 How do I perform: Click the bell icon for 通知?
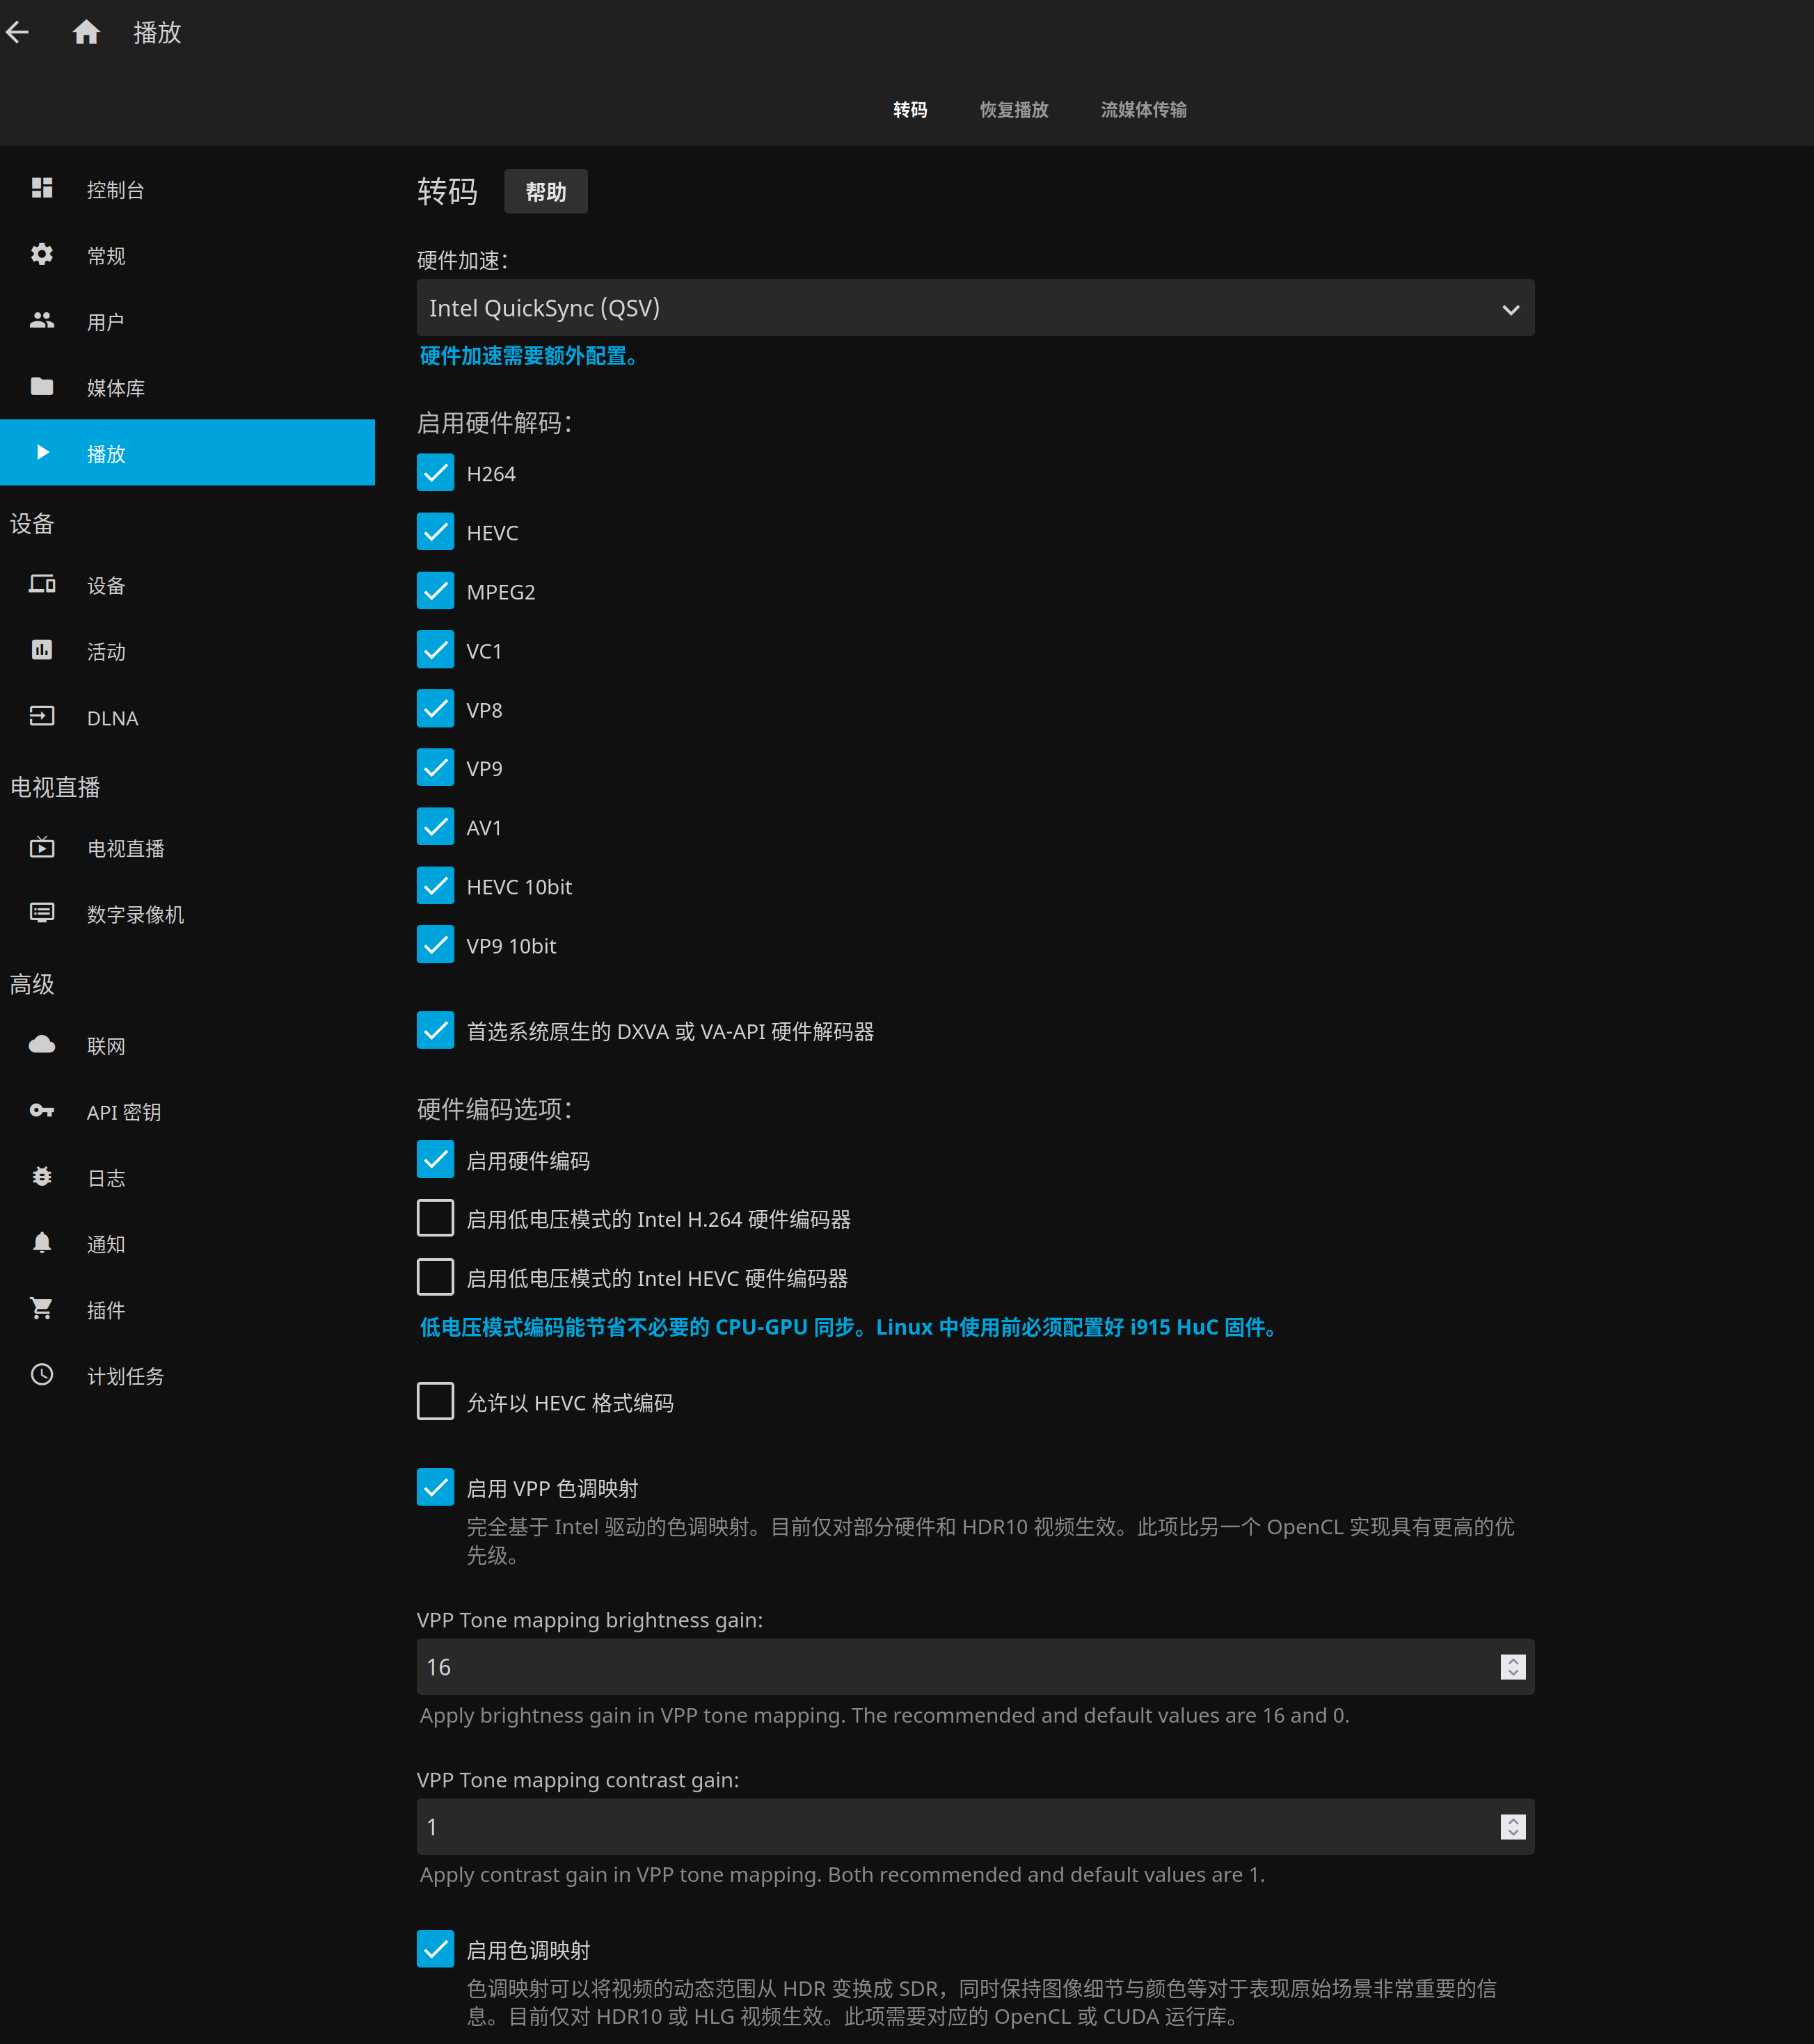click(42, 1243)
